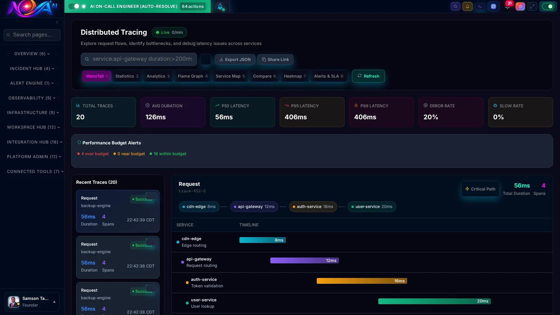Export trace data as JSON
The width and height of the screenshot is (560, 315).
pyautogui.click(x=235, y=60)
